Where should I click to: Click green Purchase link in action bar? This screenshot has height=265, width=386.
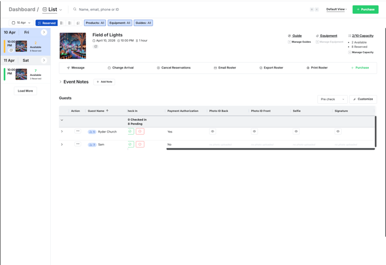pyautogui.click(x=359, y=67)
